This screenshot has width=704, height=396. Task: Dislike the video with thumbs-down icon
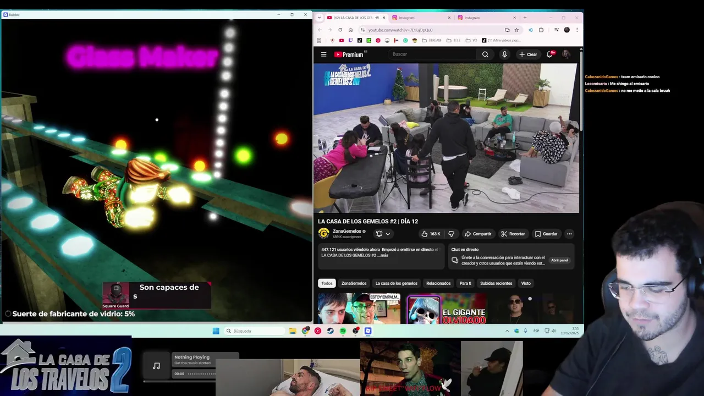click(452, 234)
